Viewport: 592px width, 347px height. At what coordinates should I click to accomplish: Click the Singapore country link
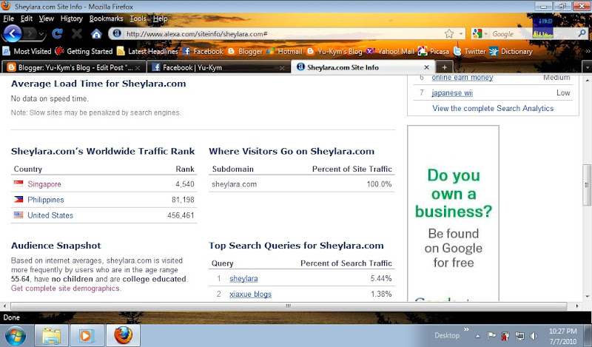(x=44, y=184)
